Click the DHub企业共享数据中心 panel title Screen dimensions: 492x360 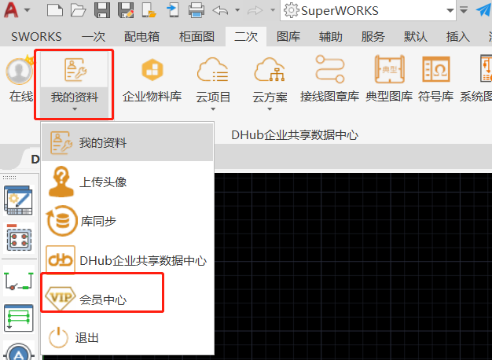pyautogui.click(x=295, y=135)
